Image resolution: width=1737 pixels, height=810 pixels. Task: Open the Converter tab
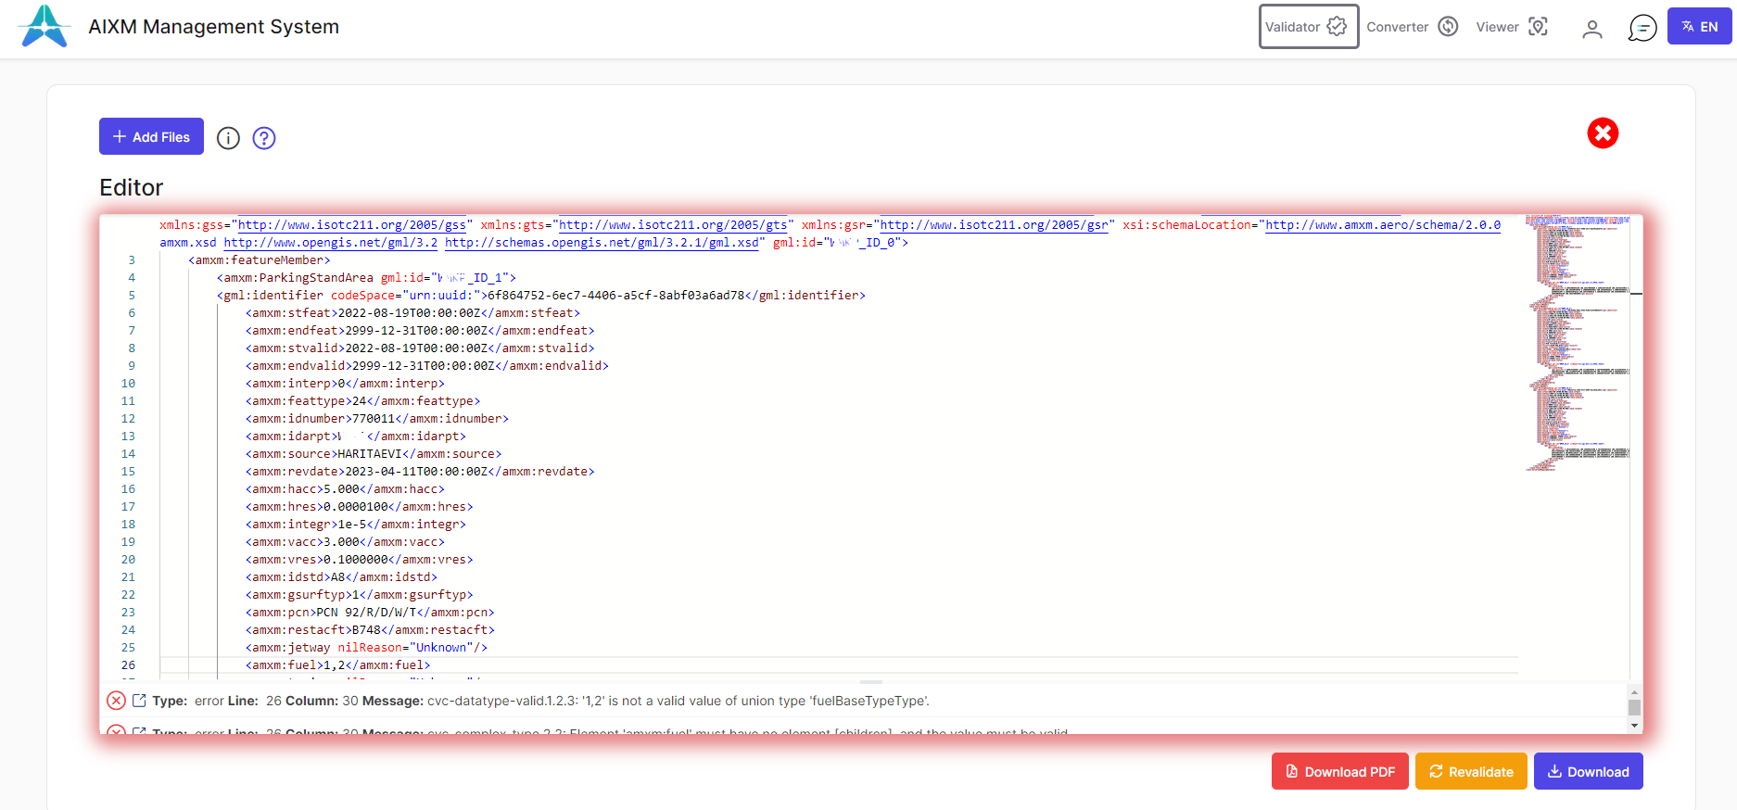(x=1412, y=27)
